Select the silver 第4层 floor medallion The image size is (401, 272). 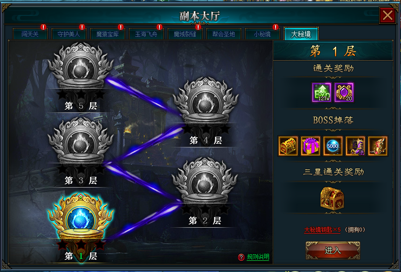(x=205, y=102)
